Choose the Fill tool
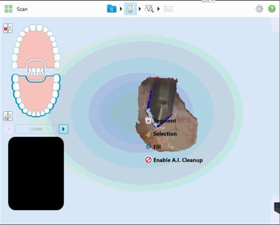 153,147
